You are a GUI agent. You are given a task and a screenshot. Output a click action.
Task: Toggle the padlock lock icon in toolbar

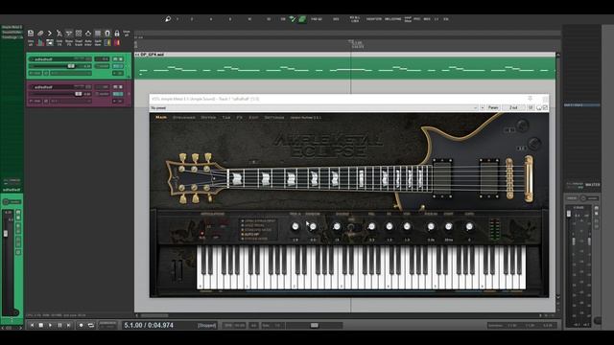click(x=117, y=34)
